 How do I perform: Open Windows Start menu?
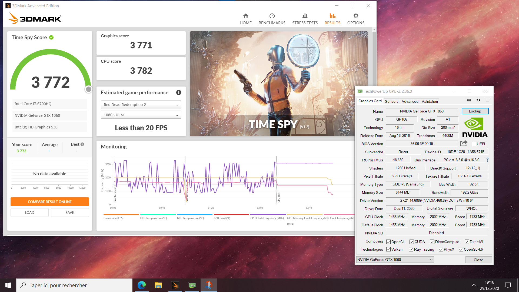point(8,285)
